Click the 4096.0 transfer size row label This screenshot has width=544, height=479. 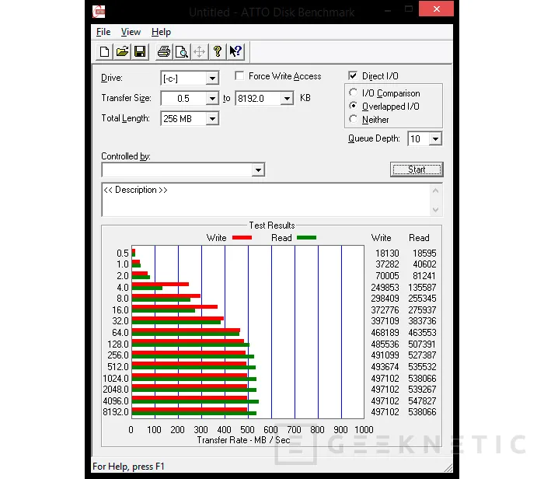pyautogui.click(x=116, y=401)
